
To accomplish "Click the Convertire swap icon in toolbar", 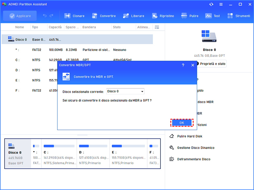I will [x=95, y=16].
